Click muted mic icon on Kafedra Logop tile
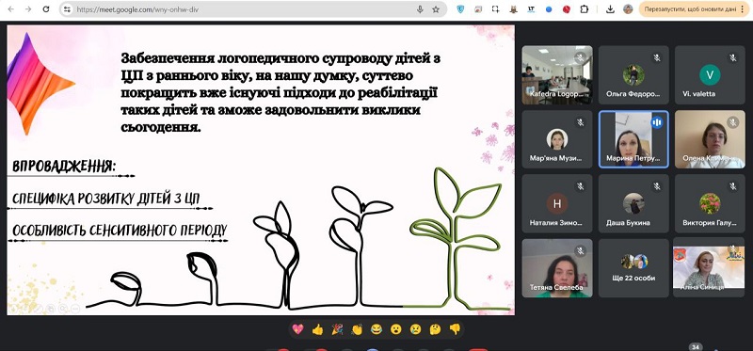This screenshot has width=753, height=351. pyautogui.click(x=580, y=58)
